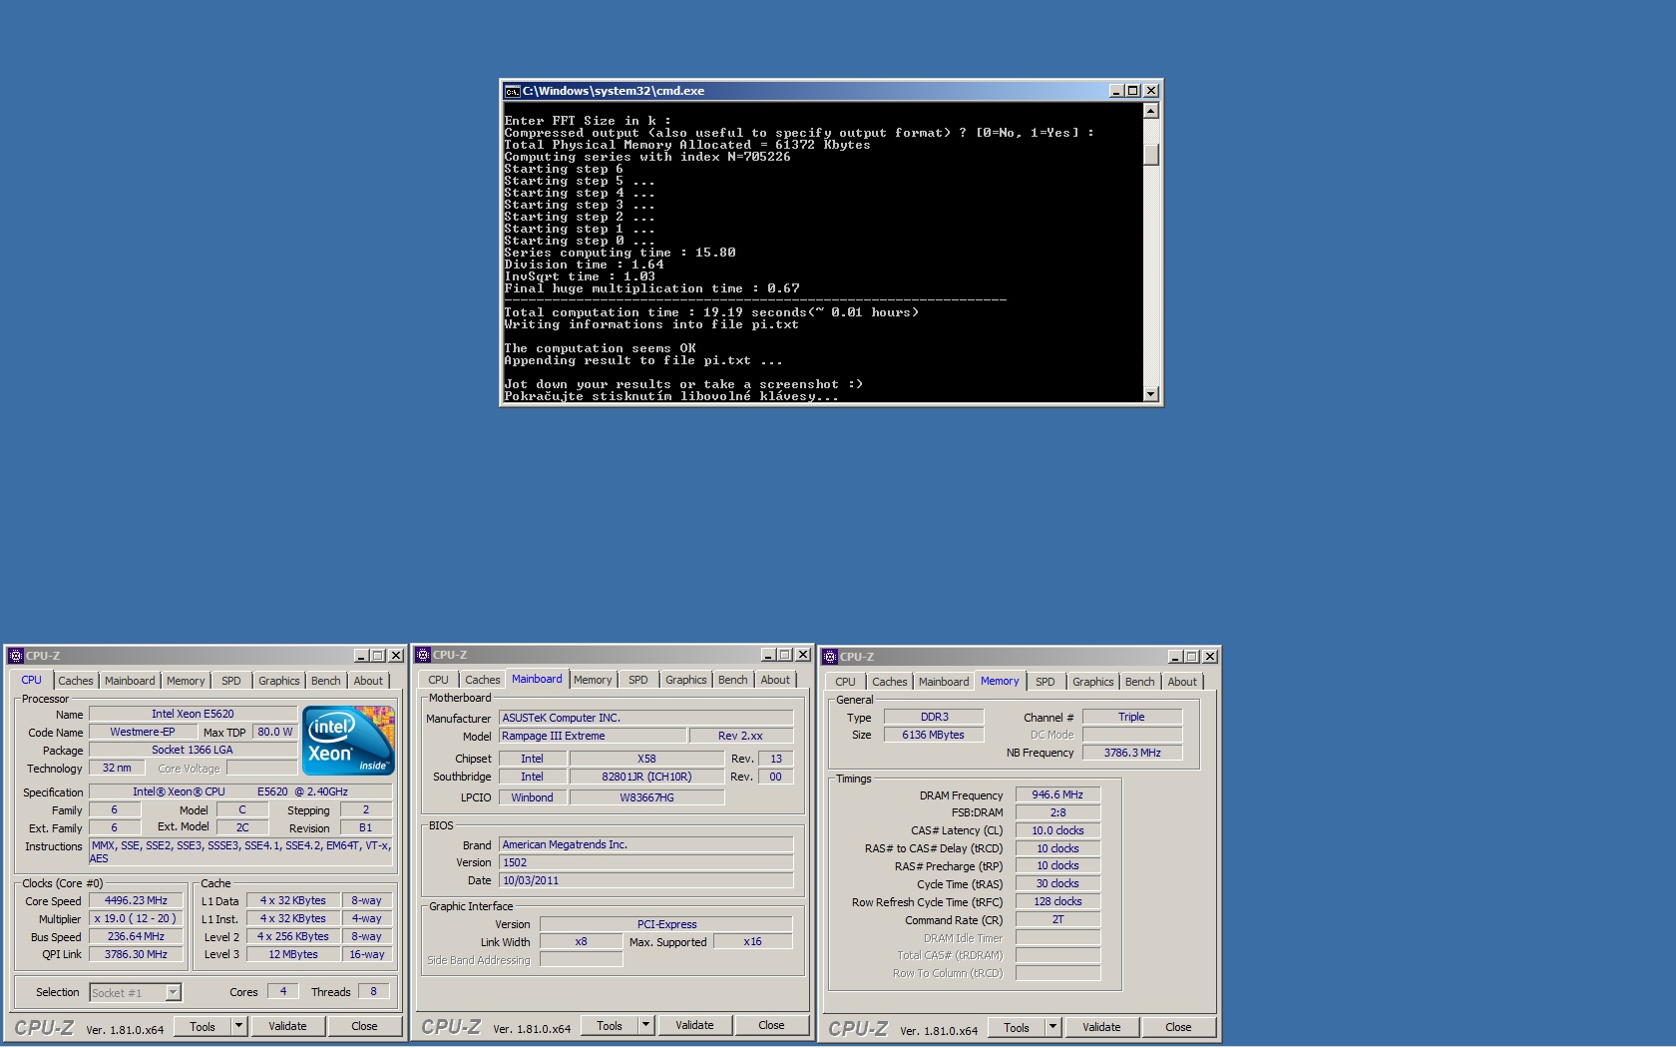Click the Side Band Addressing empty field
Screen dimensions: 1676x1048
click(x=581, y=959)
